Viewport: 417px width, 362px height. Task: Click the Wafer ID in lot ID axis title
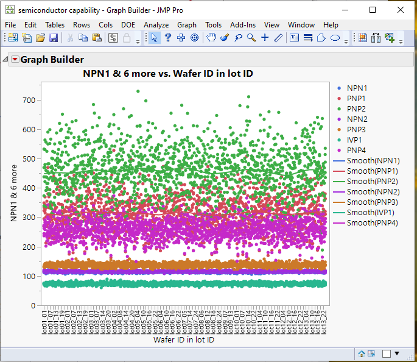point(184,340)
